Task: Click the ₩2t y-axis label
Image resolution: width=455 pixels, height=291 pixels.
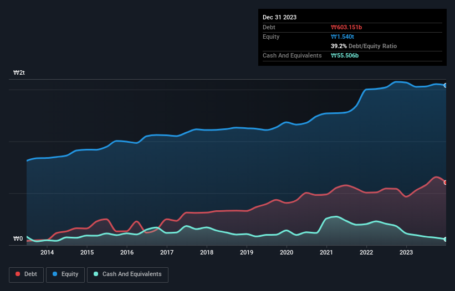Action: click(x=19, y=72)
